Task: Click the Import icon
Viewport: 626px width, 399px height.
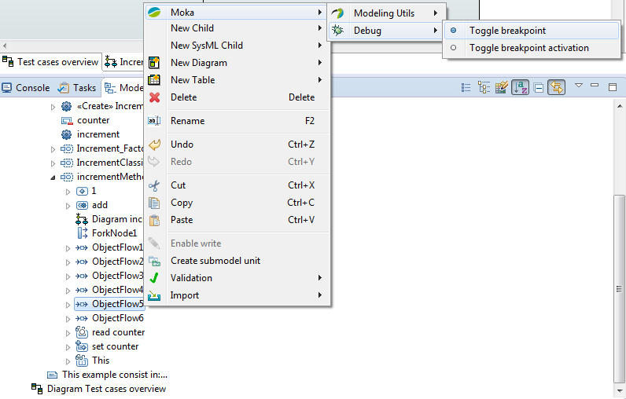Action: [154, 295]
